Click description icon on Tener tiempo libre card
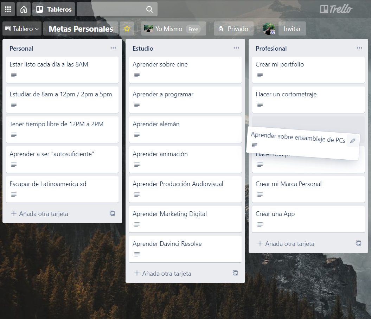The width and height of the screenshot is (371, 319). point(14,135)
